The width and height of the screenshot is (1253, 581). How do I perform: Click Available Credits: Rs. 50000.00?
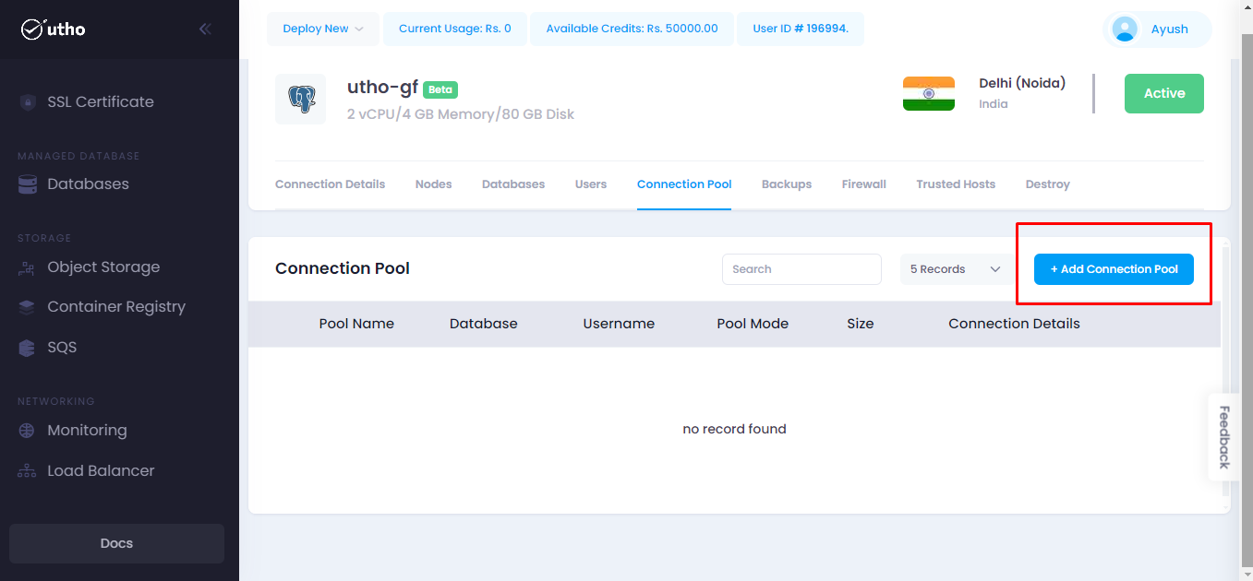(632, 29)
